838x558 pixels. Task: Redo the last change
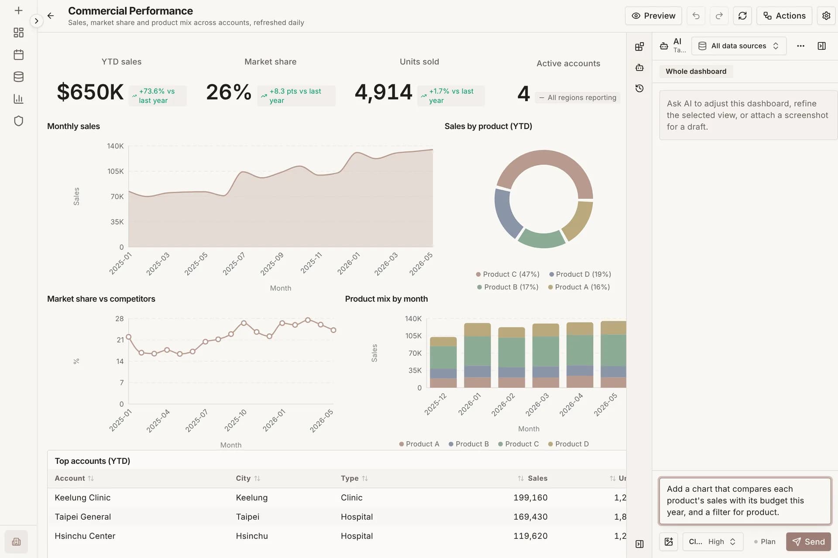click(719, 16)
